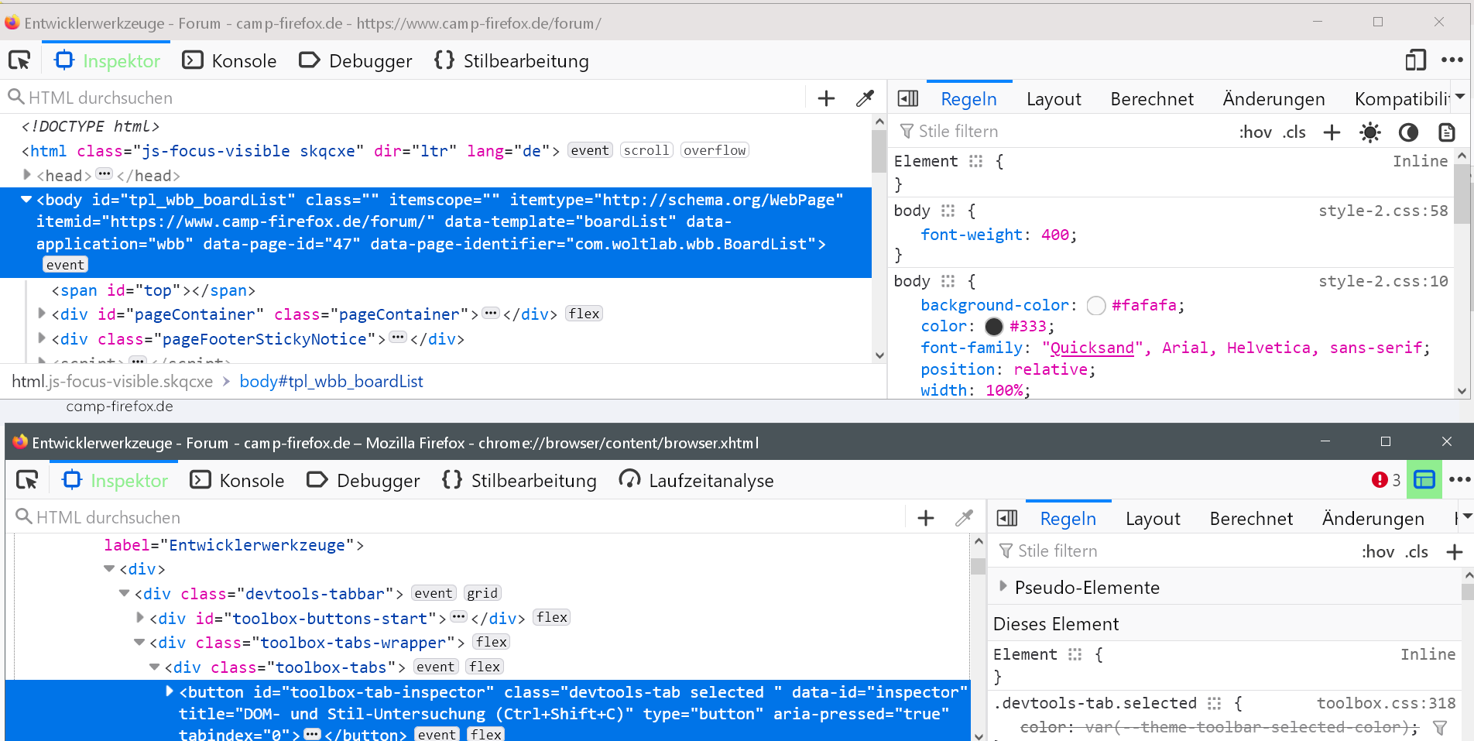Toggle :hov pseudo-class panel in top rules
The image size is (1474, 741).
1255,132
